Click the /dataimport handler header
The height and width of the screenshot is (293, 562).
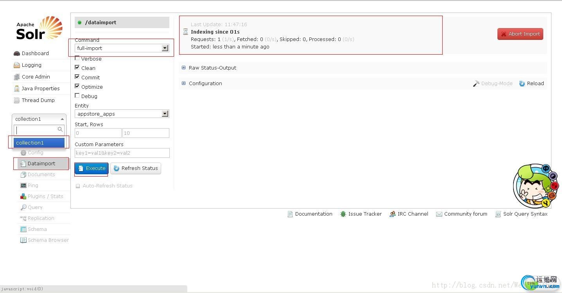coord(122,23)
